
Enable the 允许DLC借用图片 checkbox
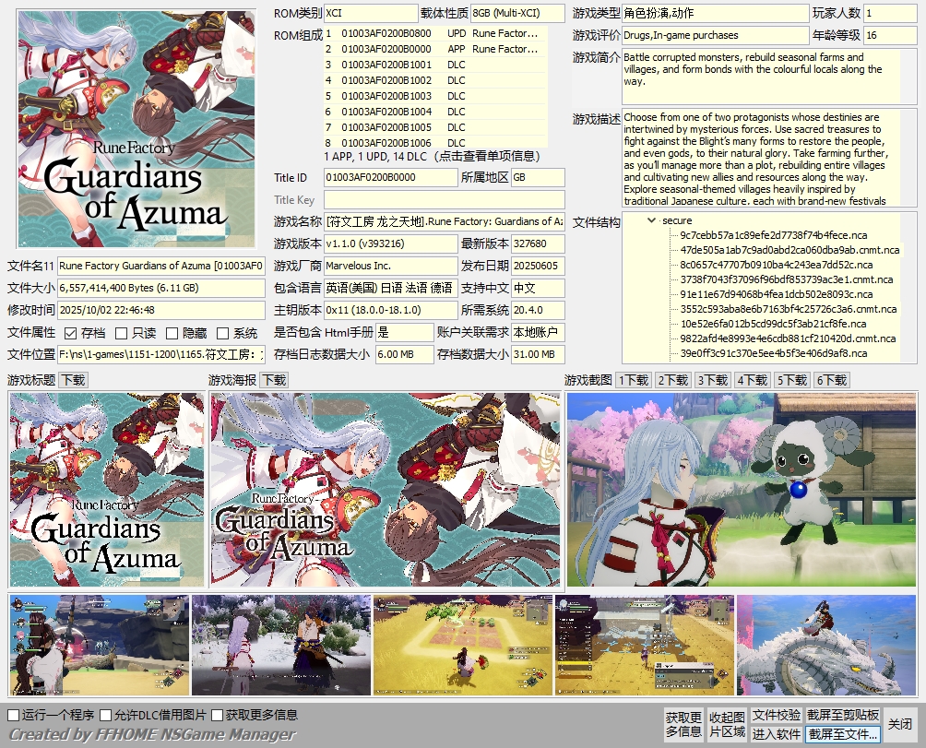point(106,715)
